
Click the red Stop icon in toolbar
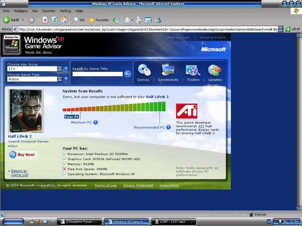pos(45,20)
